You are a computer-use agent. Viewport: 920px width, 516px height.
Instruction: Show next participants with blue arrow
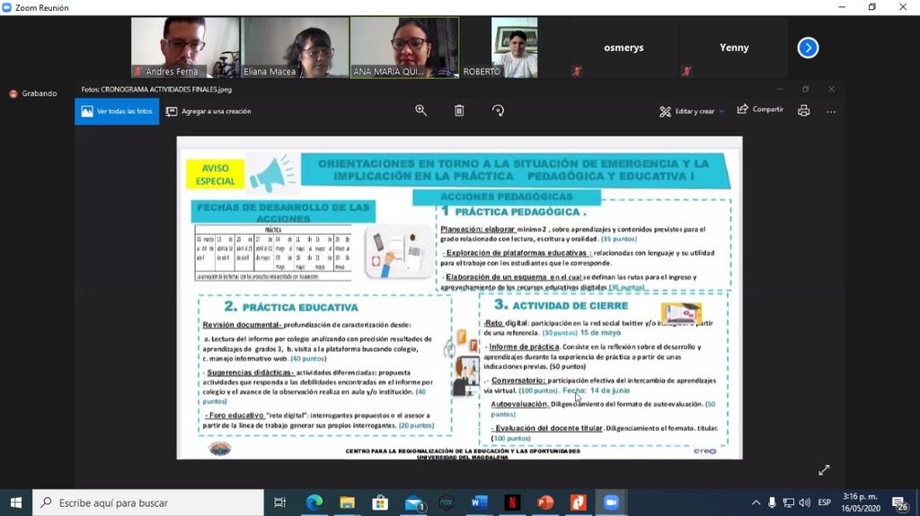click(808, 48)
